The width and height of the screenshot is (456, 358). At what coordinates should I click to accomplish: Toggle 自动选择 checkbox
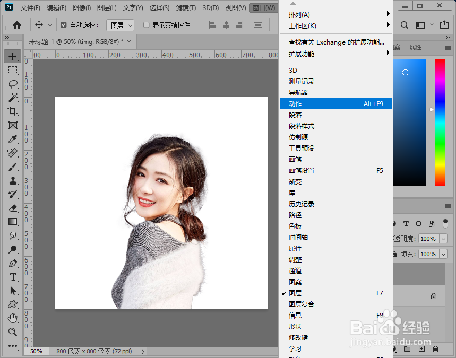63,25
